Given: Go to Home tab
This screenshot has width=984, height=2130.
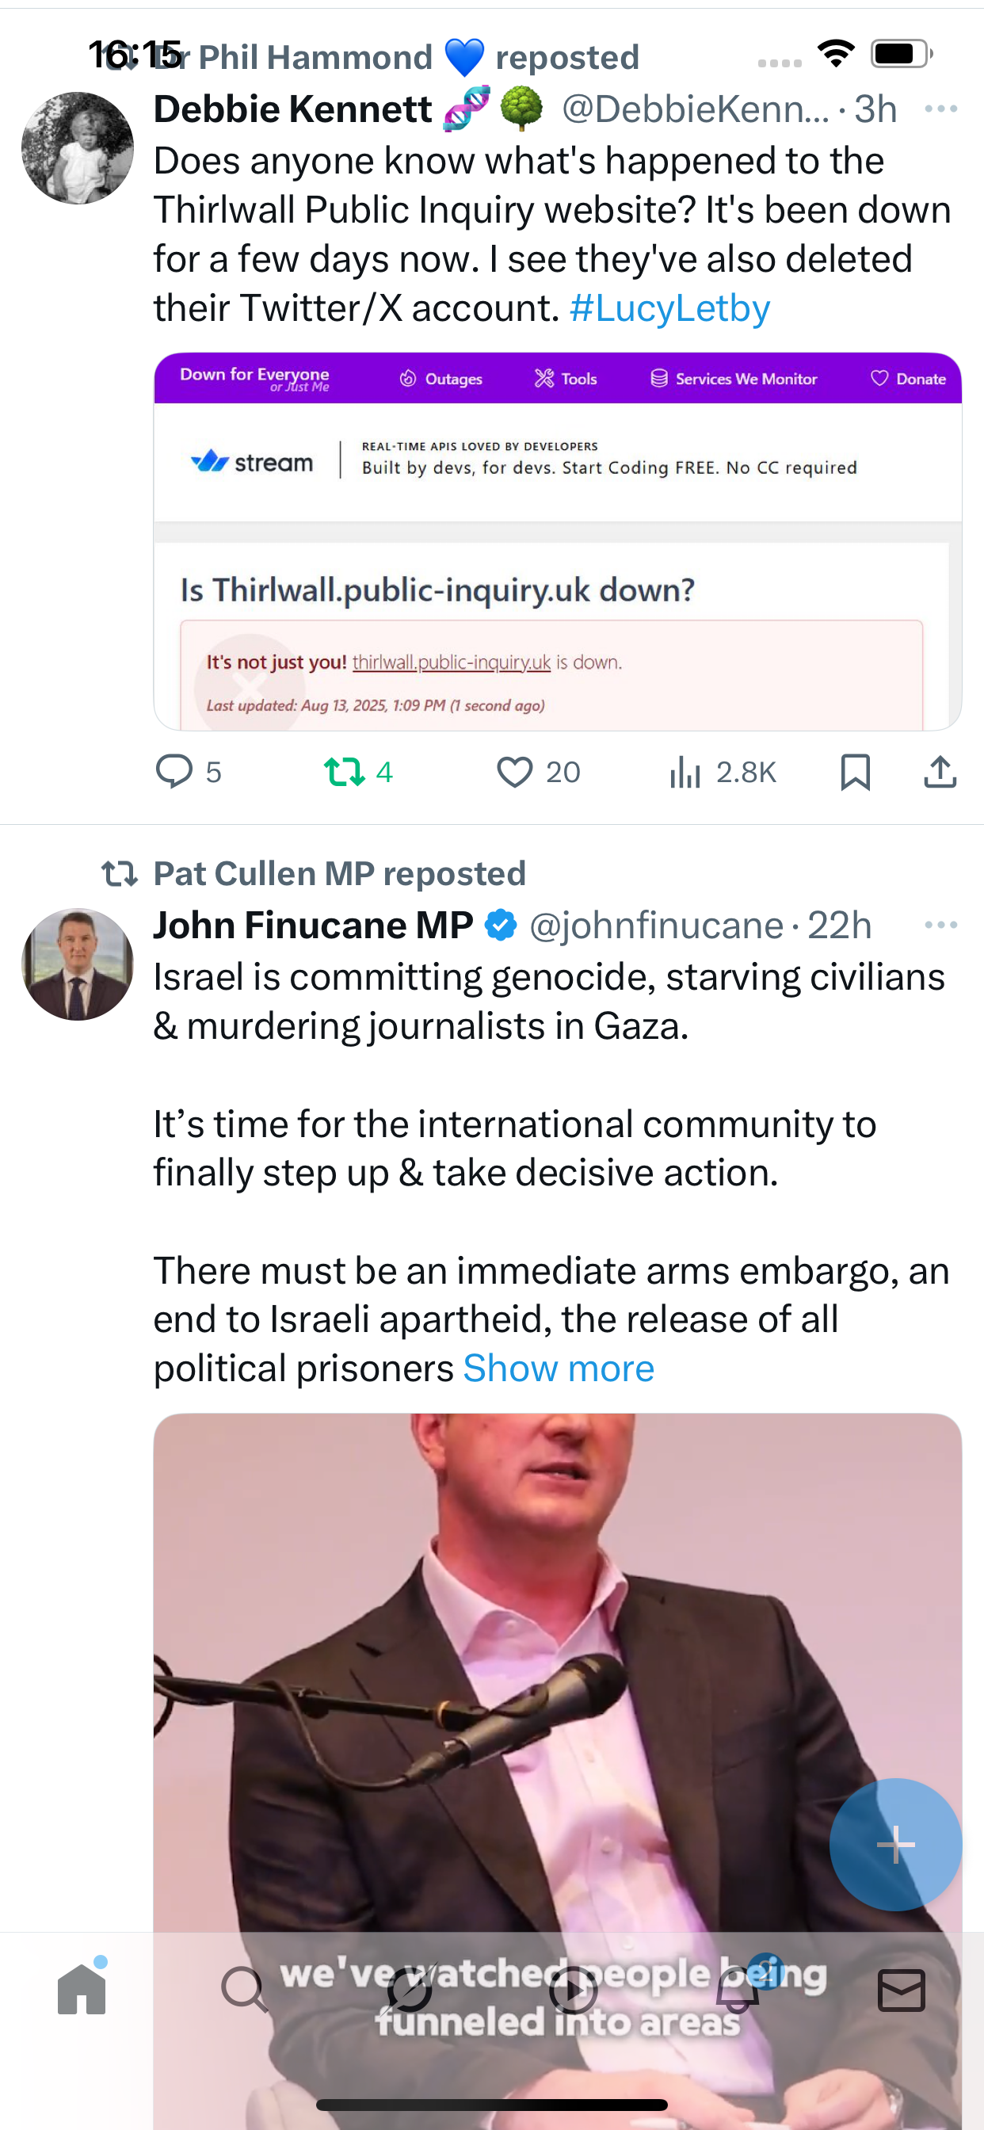Looking at the screenshot, I should [x=82, y=1990].
